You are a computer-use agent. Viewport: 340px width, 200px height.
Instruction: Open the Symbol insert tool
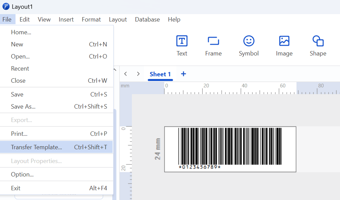pos(249,41)
